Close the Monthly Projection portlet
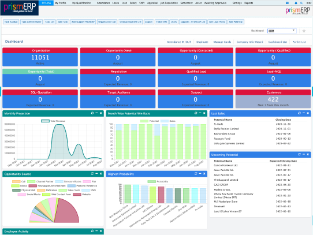This screenshot has height=235, width=313. 101,113
